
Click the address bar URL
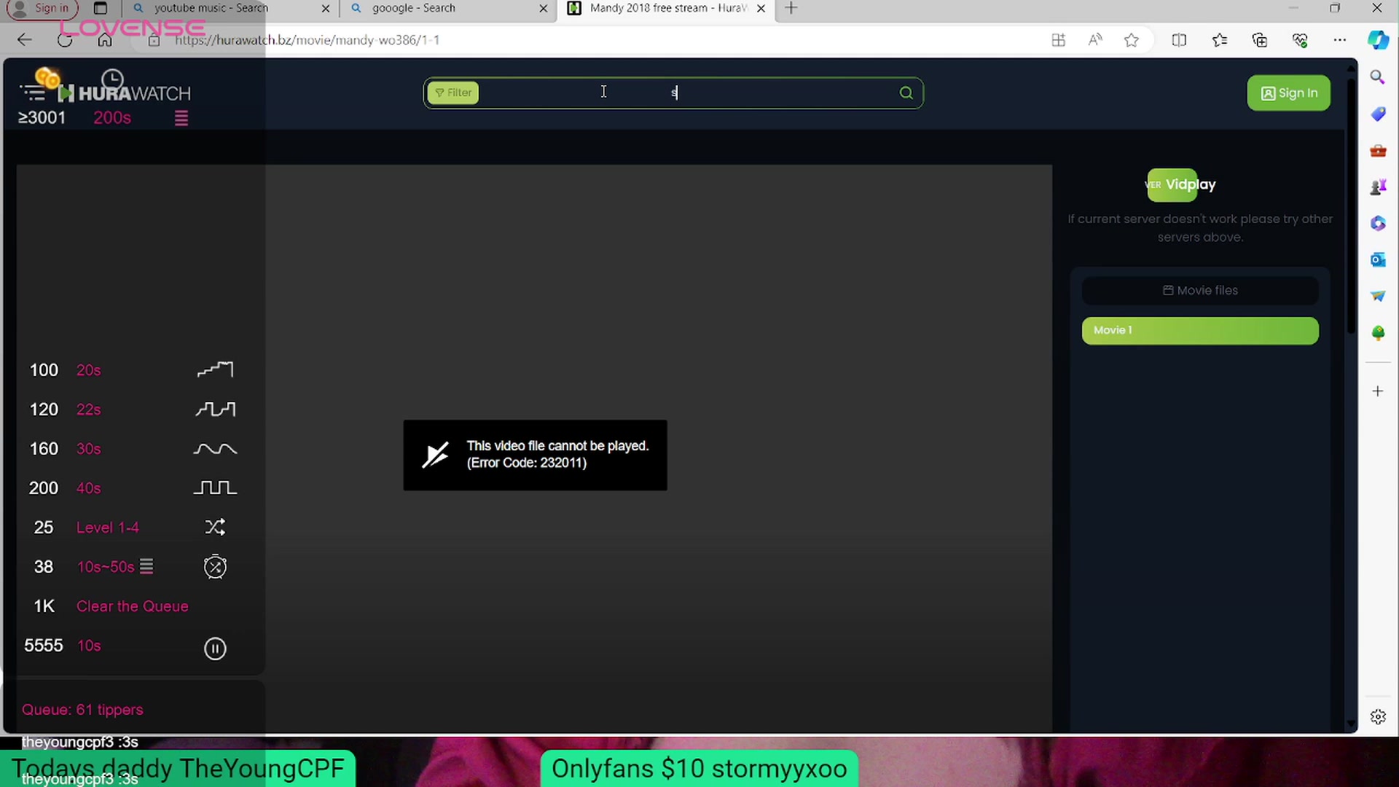click(307, 40)
